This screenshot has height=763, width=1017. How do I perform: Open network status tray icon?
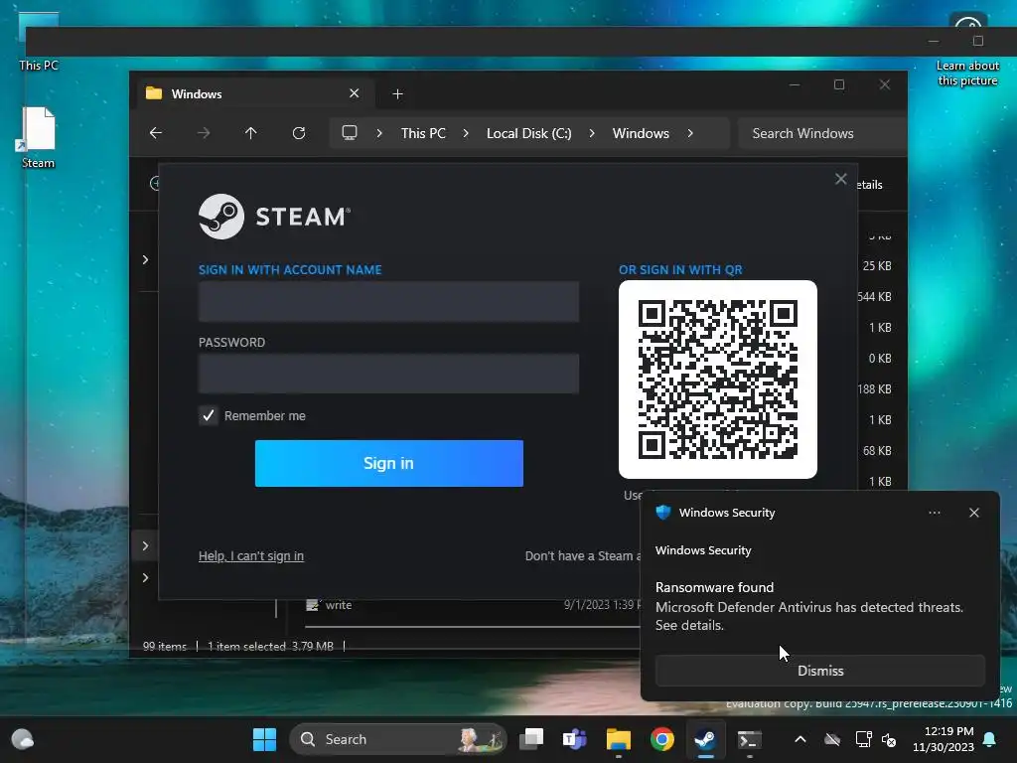pos(863,739)
